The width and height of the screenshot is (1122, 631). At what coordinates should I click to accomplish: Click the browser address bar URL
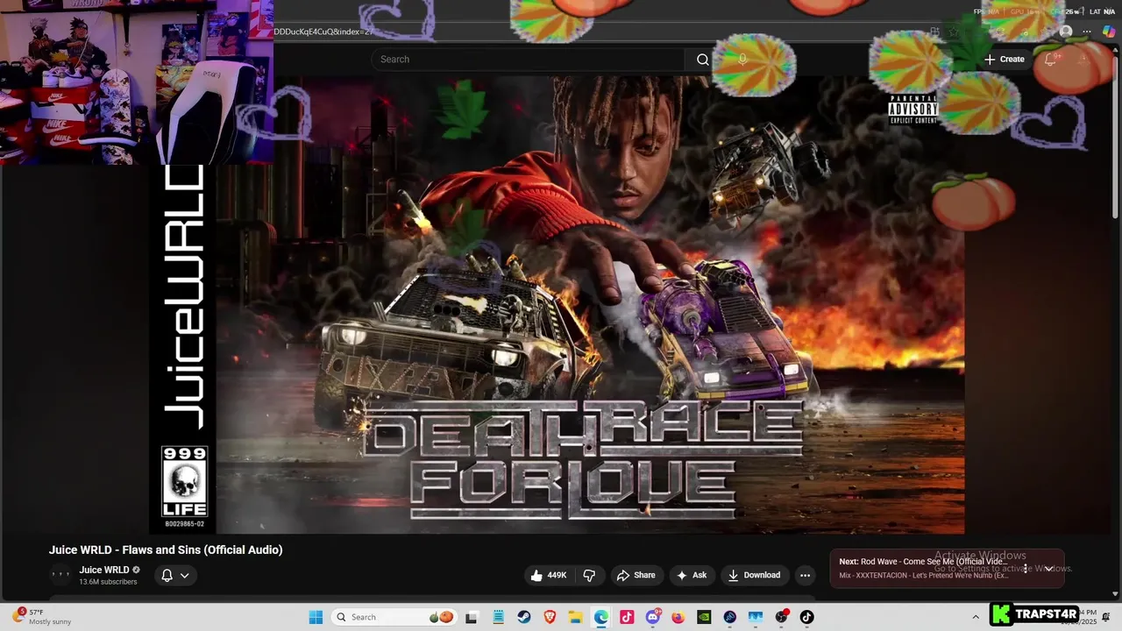[x=323, y=32]
